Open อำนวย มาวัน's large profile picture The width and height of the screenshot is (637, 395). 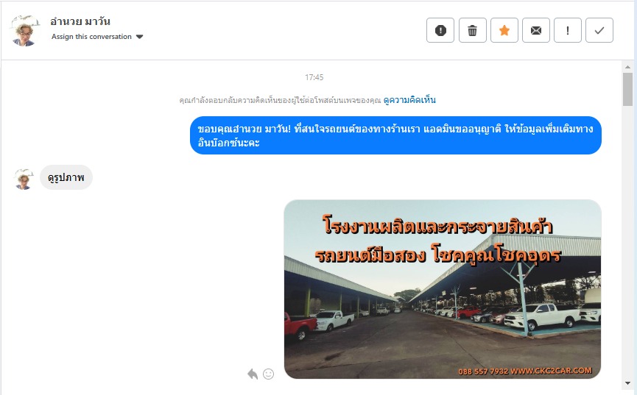25,31
